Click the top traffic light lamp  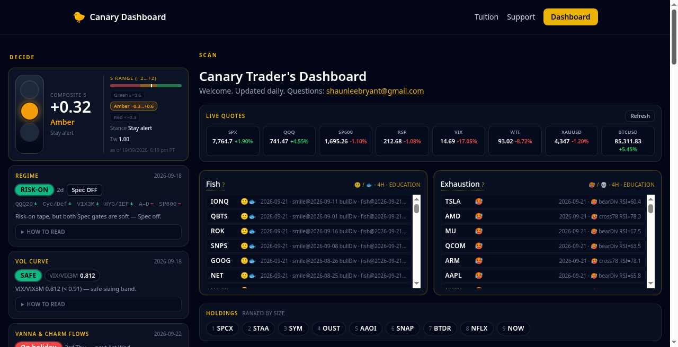(x=30, y=90)
